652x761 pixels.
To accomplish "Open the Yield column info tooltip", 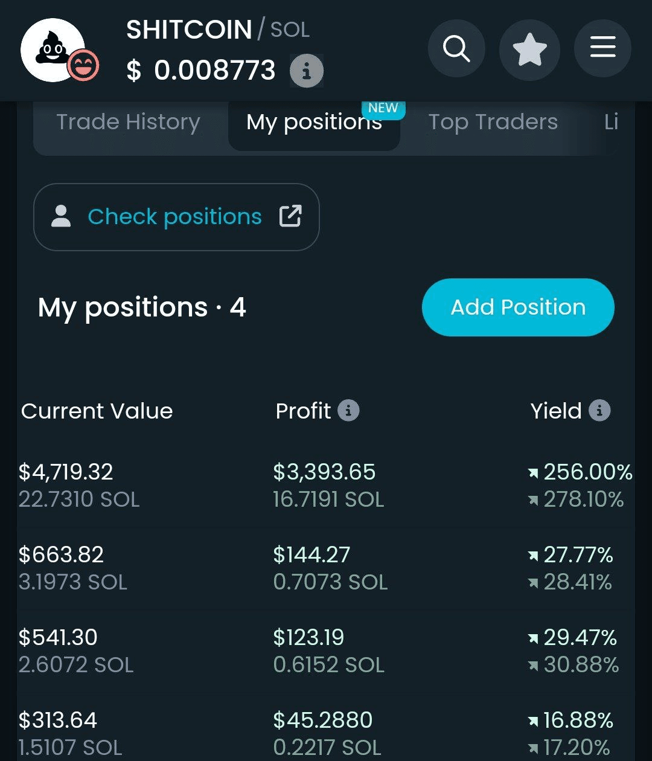I will point(599,411).
